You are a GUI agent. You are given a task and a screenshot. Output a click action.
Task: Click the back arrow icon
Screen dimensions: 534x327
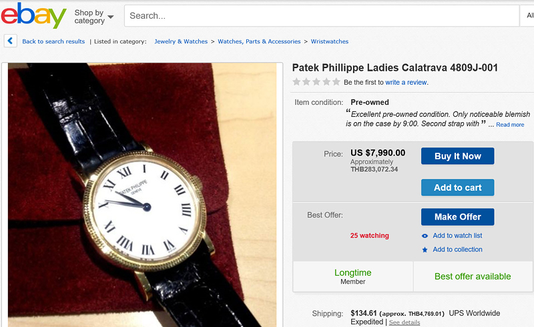(x=10, y=41)
